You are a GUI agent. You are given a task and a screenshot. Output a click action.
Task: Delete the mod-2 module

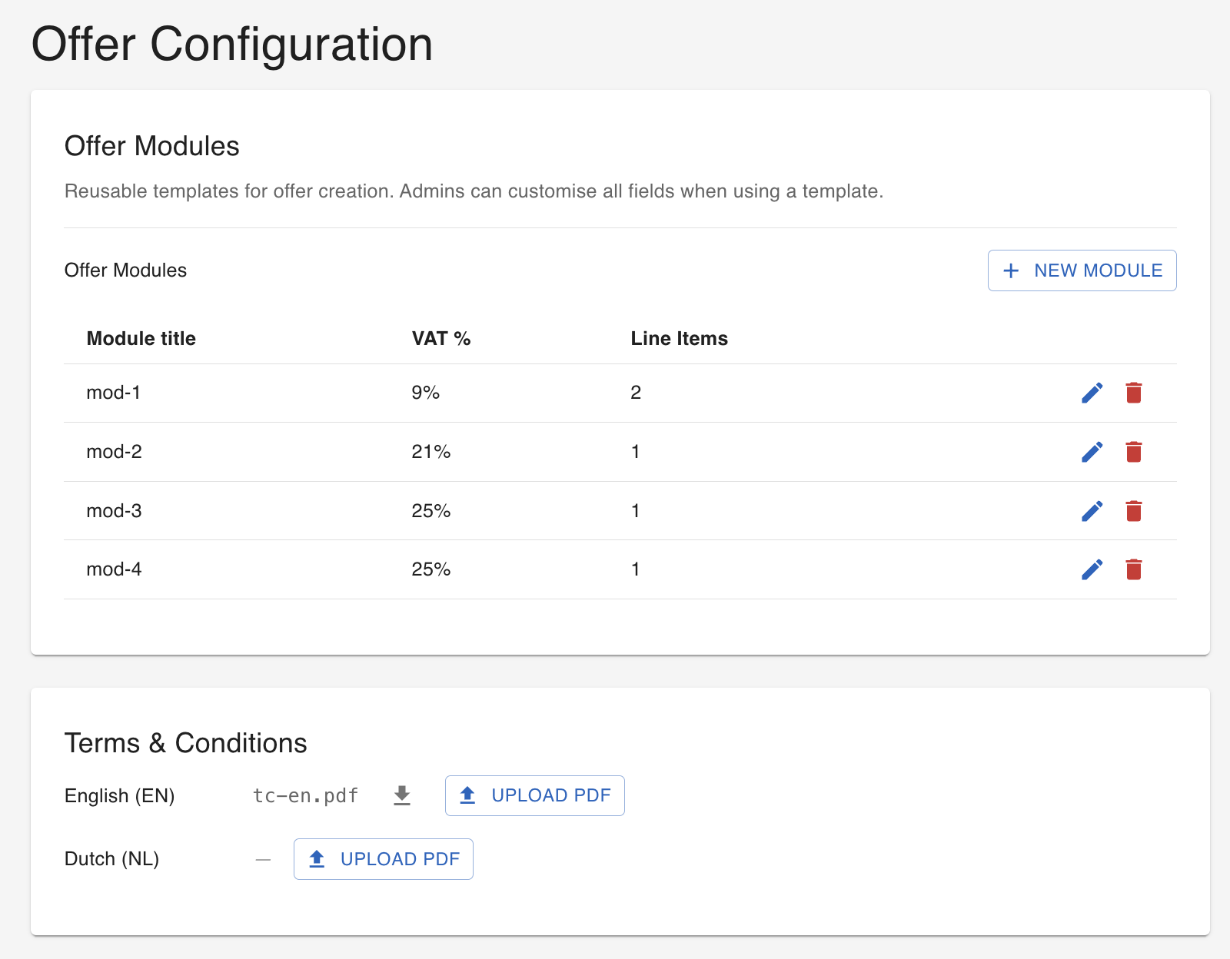coord(1133,452)
